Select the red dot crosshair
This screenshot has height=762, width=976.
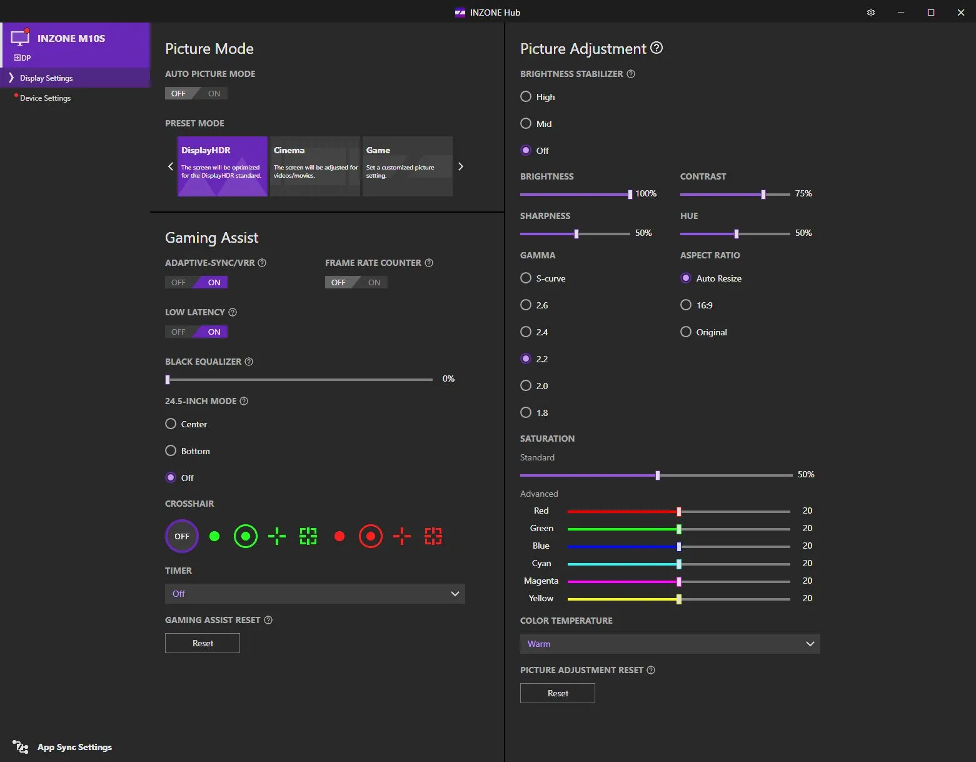339,536
